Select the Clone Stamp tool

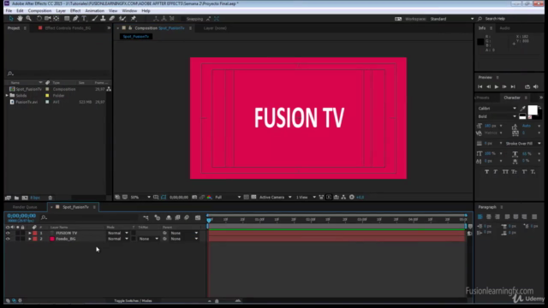point(103,19)
